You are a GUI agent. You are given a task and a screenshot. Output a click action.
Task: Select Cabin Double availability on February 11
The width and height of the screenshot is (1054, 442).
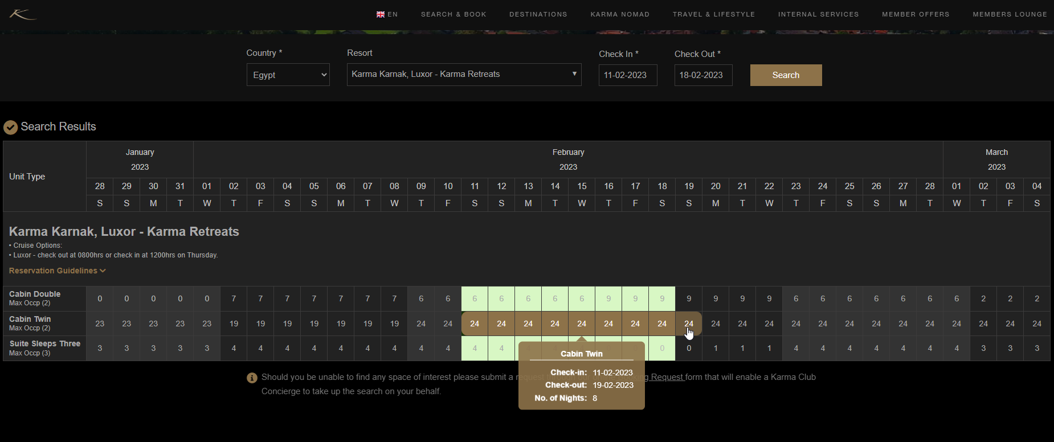(475, 298)
